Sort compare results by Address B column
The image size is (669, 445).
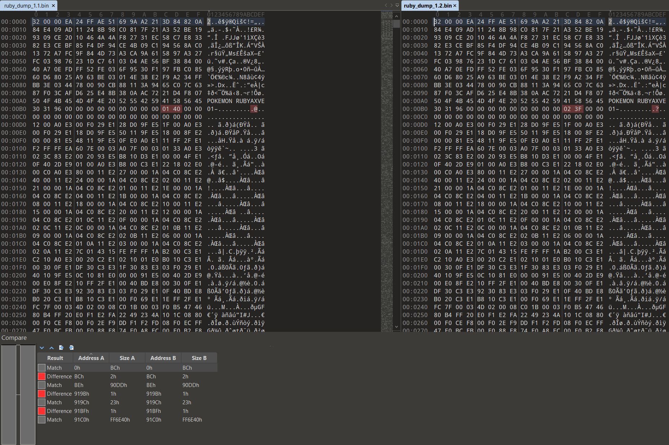click(163, 358)
